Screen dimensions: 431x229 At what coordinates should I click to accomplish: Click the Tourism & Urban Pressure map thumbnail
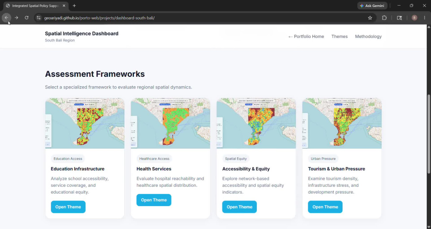pos(342,123)
